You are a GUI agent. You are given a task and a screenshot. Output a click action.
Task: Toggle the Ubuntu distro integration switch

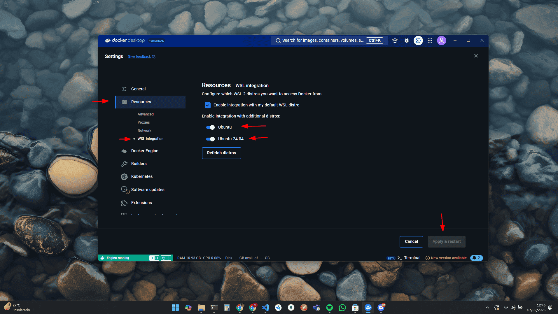[x=210, y=127]
